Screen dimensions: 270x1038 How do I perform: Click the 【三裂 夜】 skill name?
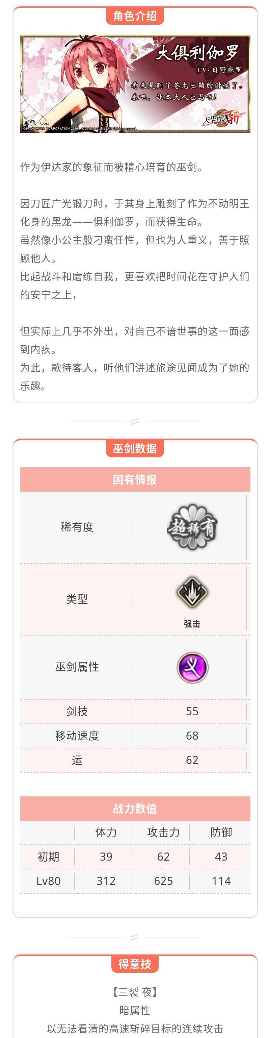pyautogui.click(x=135, y=992)
